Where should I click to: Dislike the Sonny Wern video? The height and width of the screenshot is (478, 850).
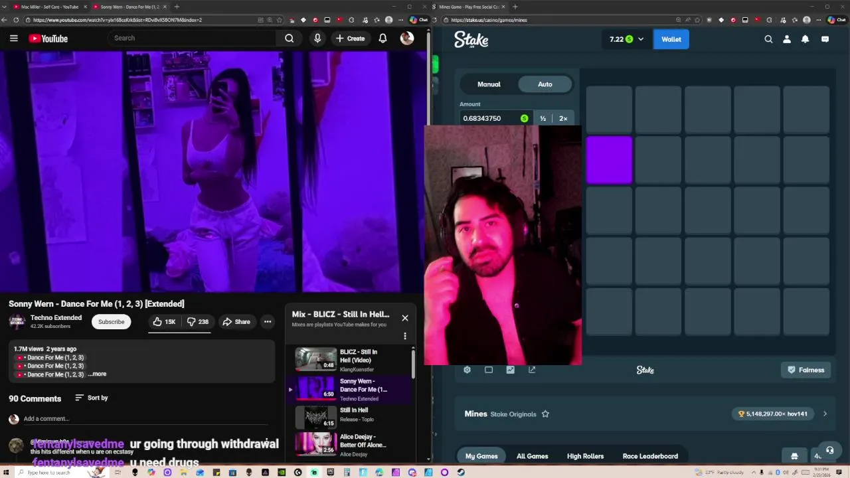198,322
